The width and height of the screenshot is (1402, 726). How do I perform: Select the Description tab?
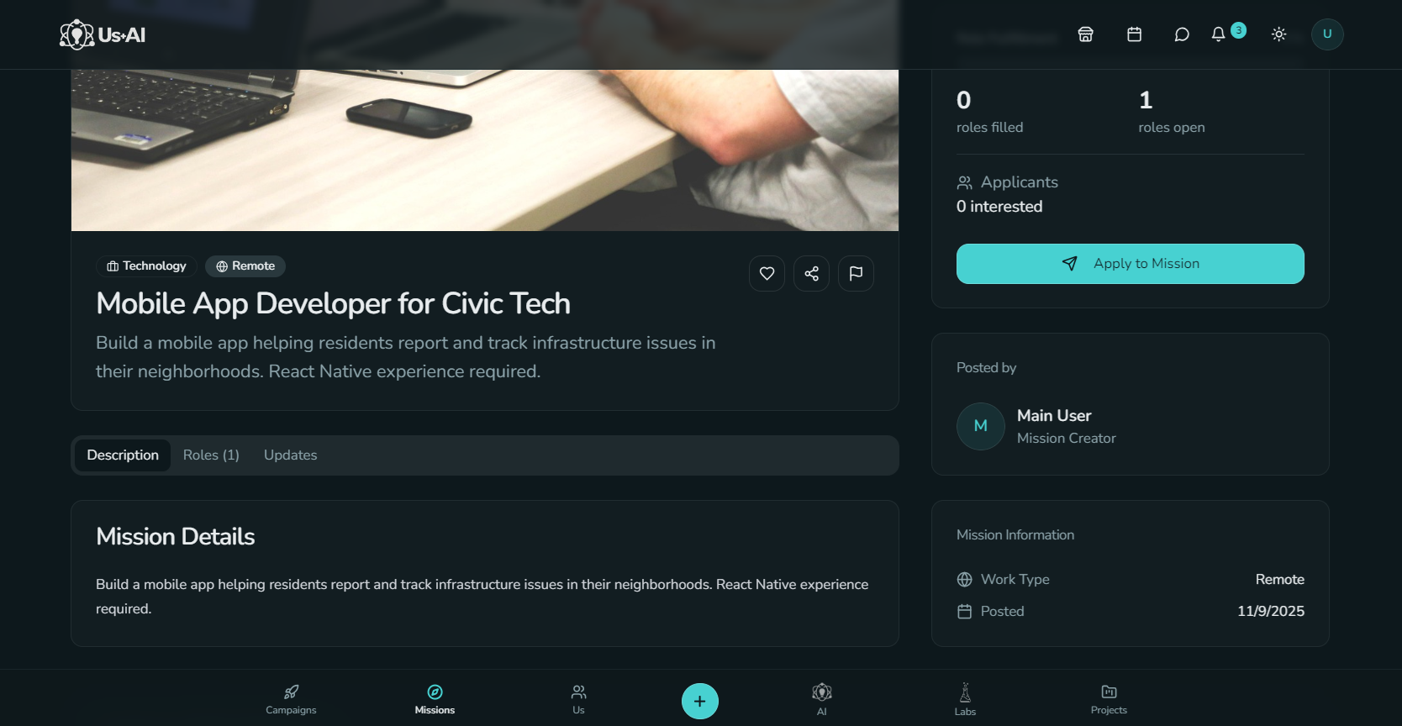pos(123,455)
